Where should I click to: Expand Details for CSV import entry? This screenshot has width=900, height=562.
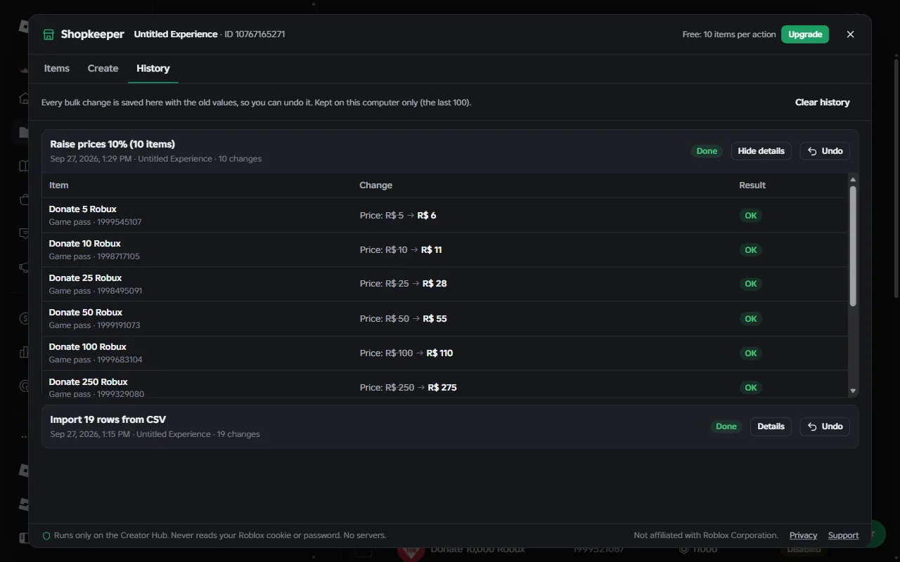pos(771,426)
